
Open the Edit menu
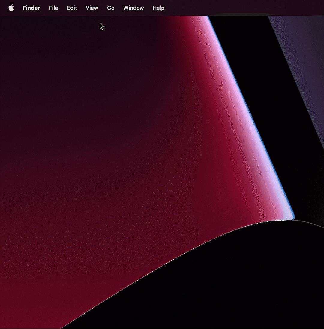72,8
